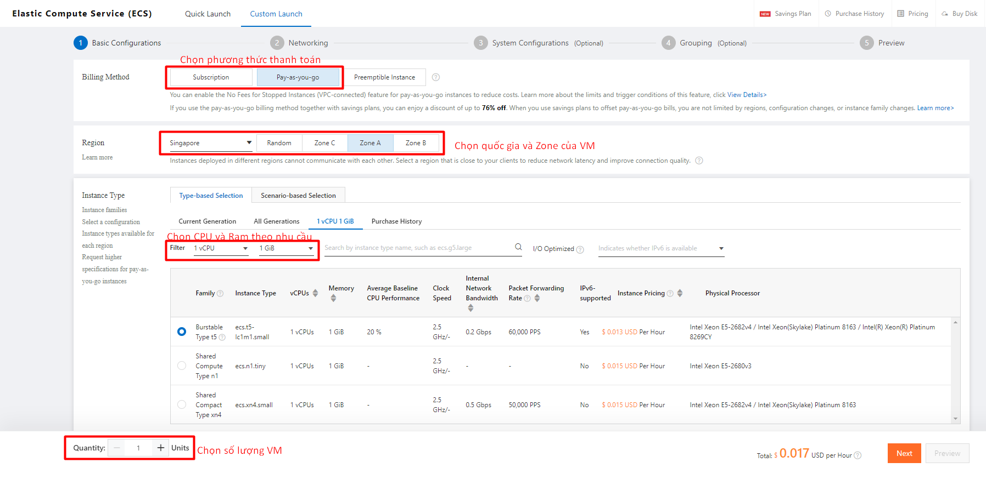The width and height of the screenshot is (986, 485).
Task: Click Packet Forwarding Rate help icon
Action: click(x=528, y=299)
